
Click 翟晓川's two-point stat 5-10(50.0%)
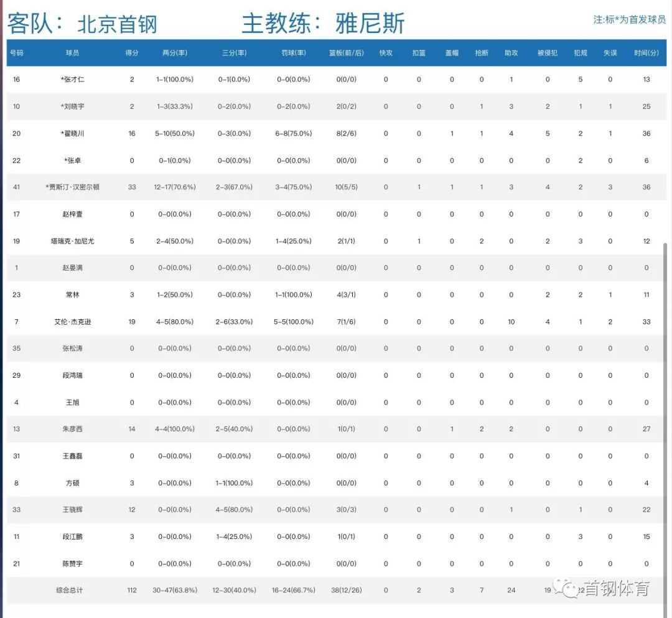click(175, 133)
